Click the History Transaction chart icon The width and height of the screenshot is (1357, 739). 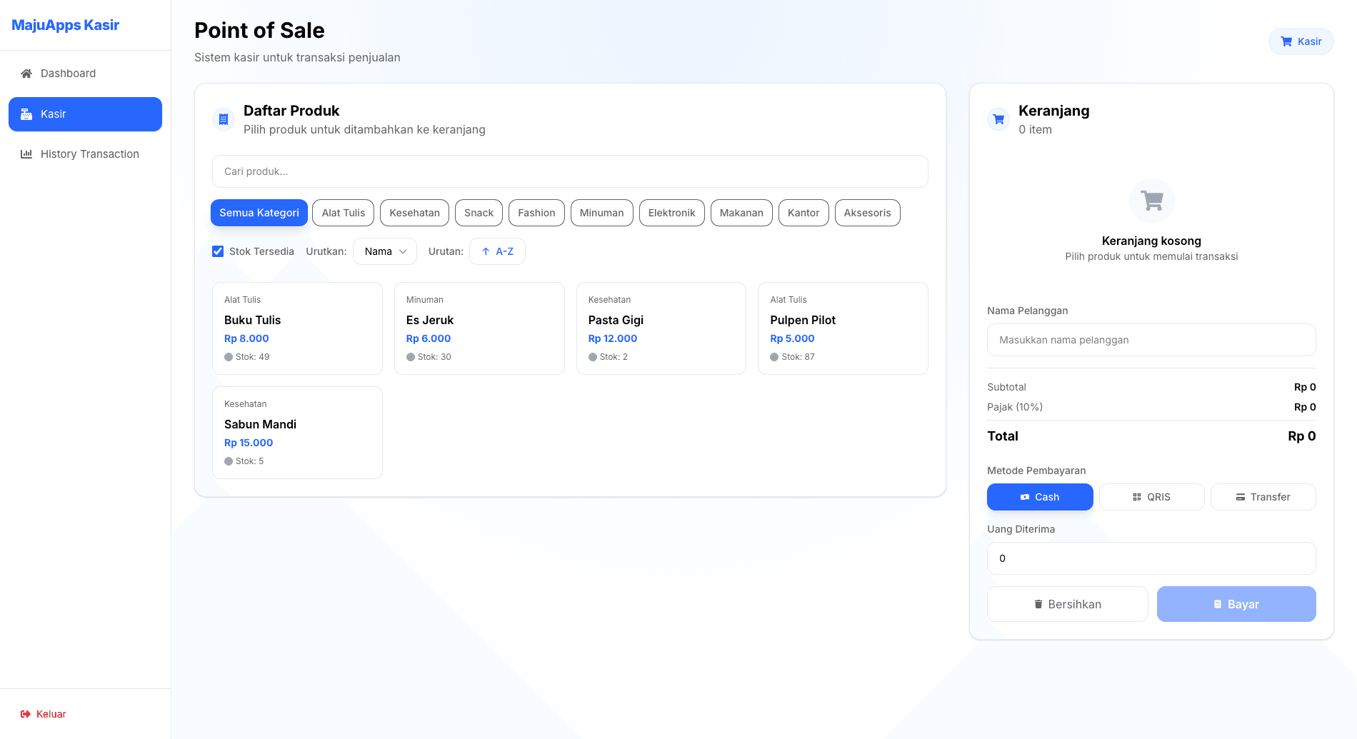coord(26,154)
